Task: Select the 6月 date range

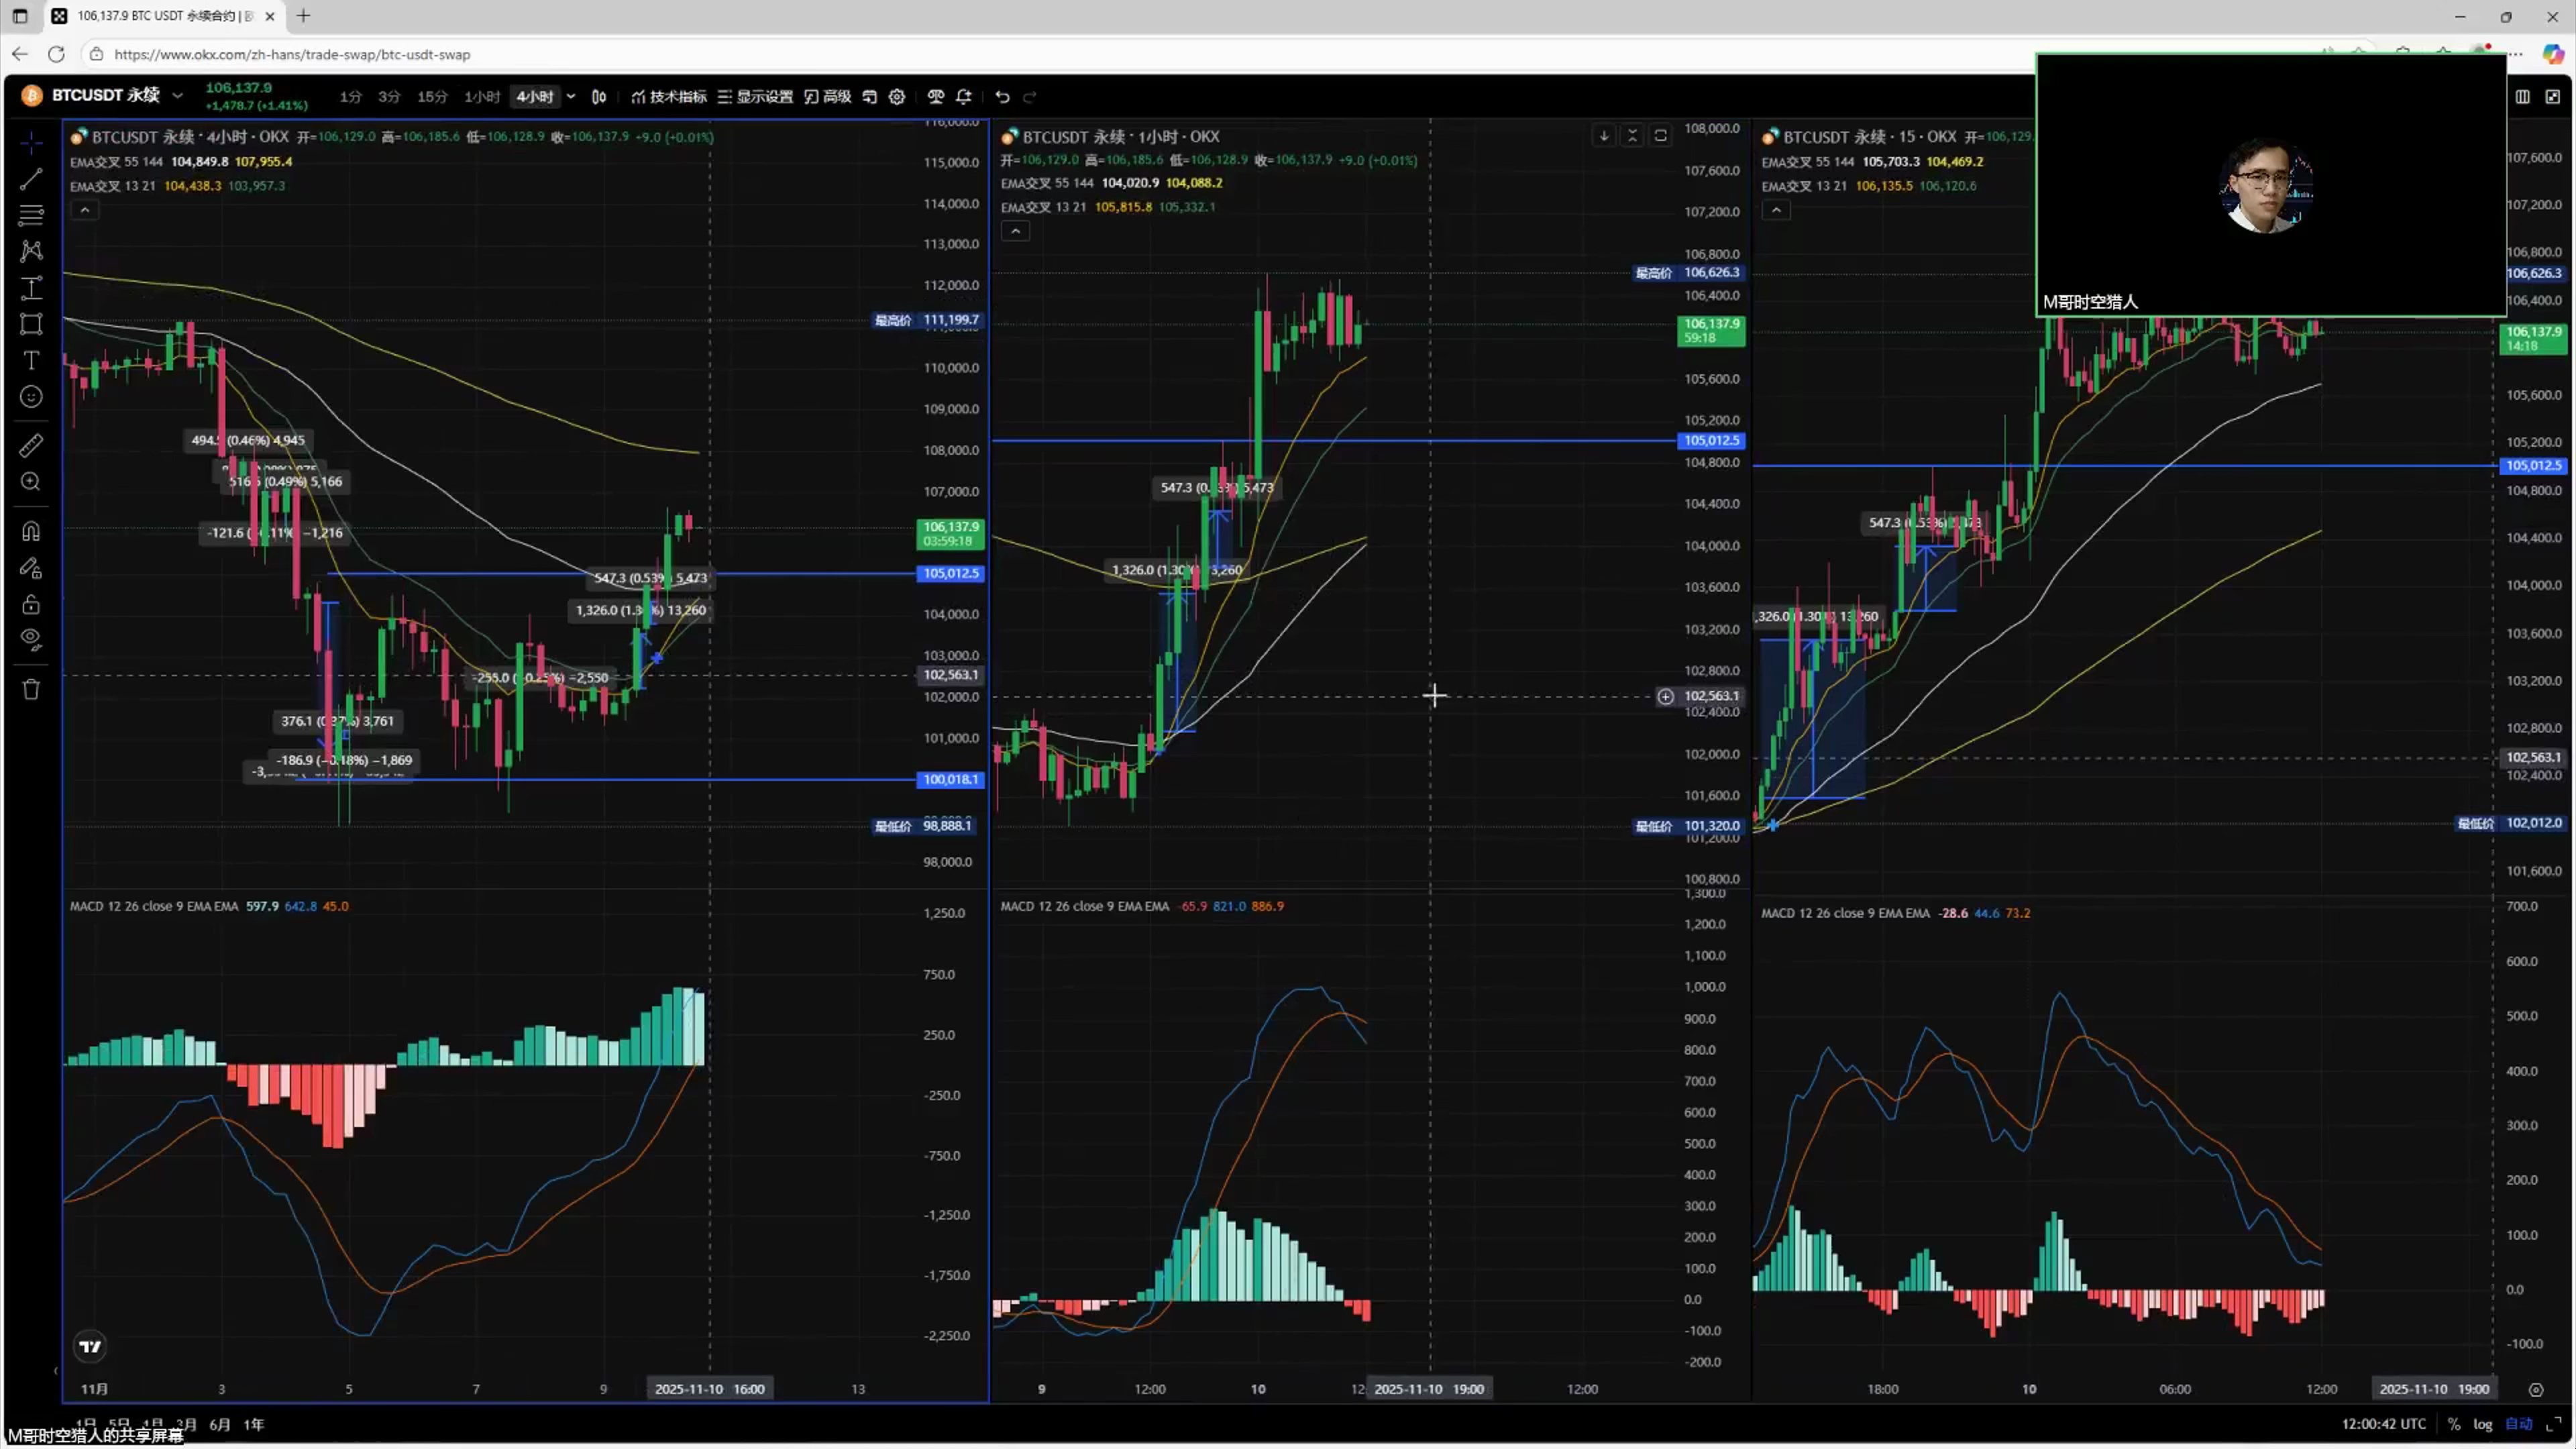Action: (220, 1424)
